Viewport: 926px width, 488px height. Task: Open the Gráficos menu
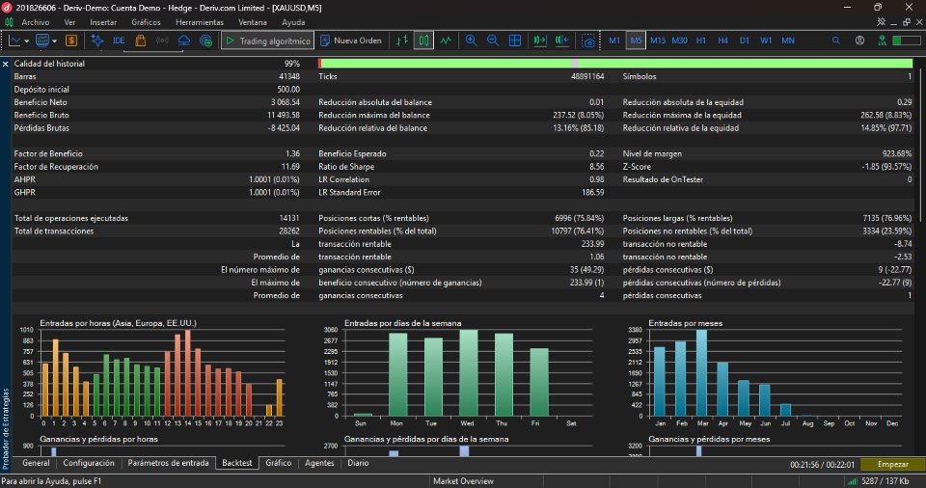pyautogui.click(x=146, y=22)
